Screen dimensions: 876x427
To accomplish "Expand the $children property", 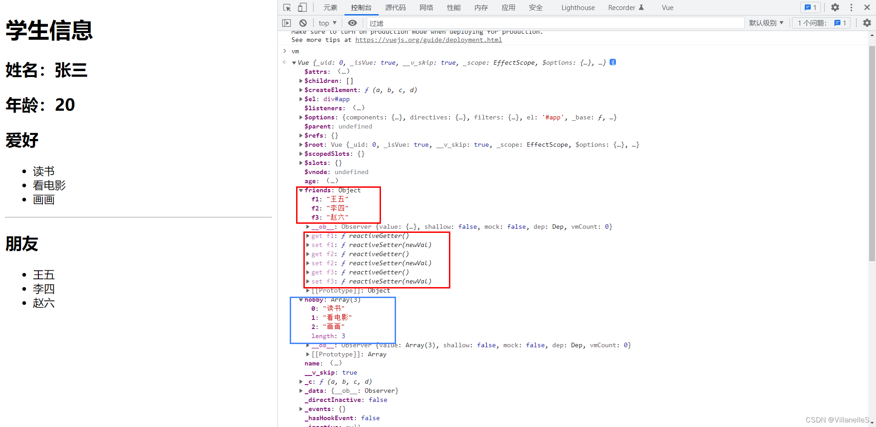I will (301, 81).
